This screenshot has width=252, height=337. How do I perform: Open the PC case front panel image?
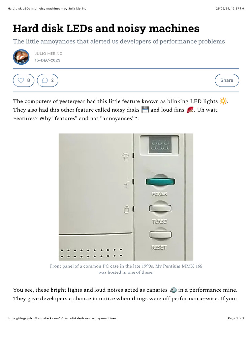click(126, 197)
